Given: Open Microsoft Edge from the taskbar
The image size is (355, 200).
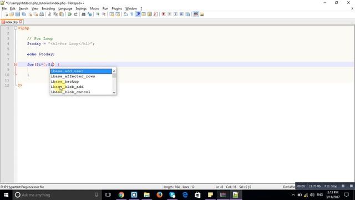Looking at the screenshot, I should click(x=185, y=195).
